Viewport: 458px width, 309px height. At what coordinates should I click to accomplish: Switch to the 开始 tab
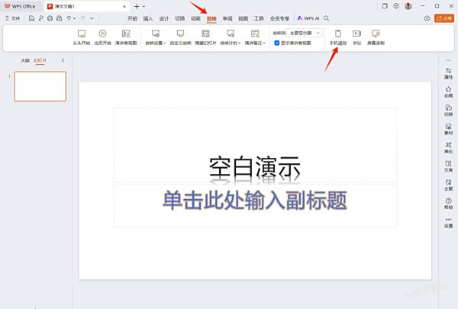[132, 18]
